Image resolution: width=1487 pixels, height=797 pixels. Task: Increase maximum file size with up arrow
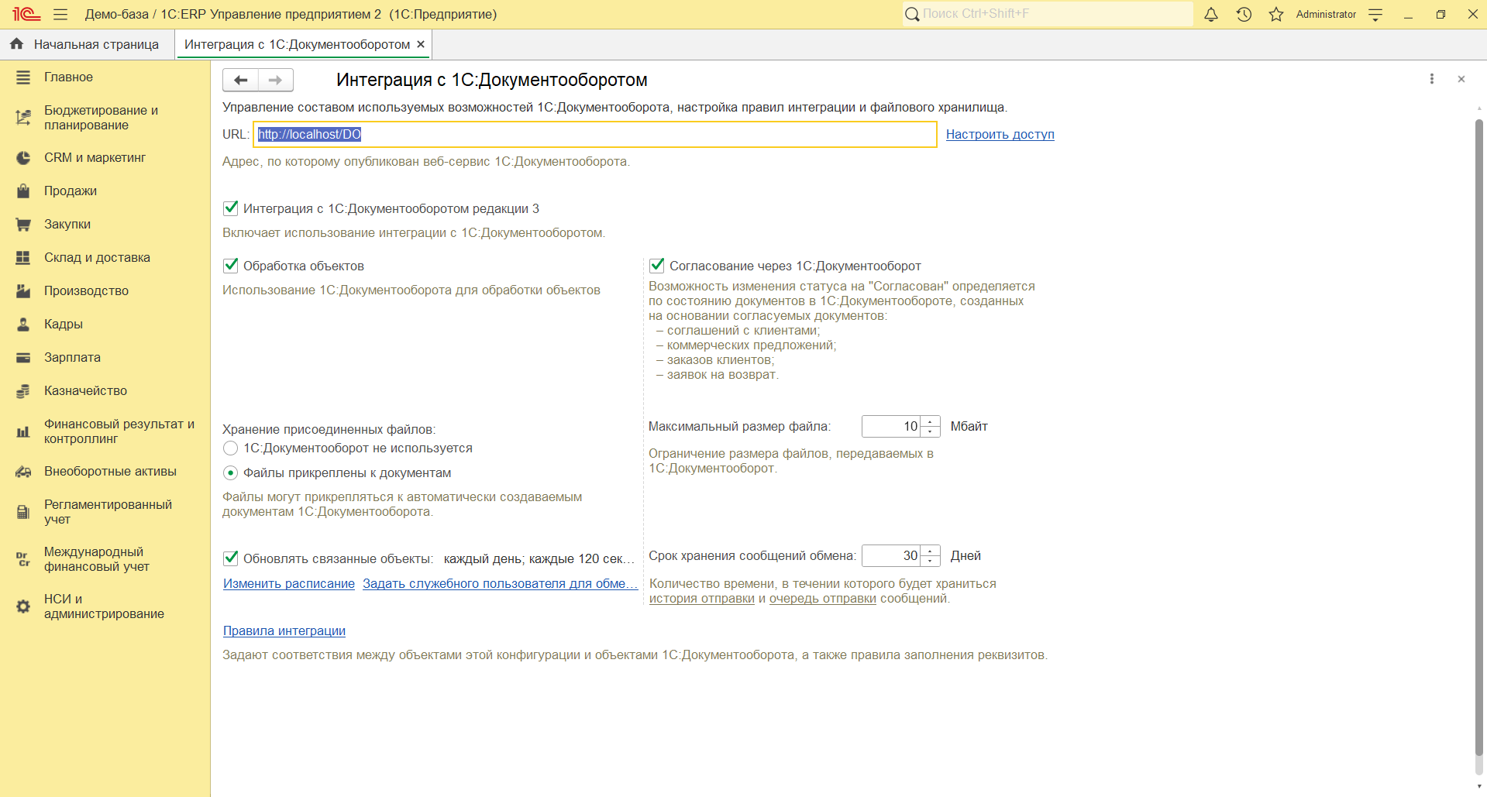click(931, 421)
